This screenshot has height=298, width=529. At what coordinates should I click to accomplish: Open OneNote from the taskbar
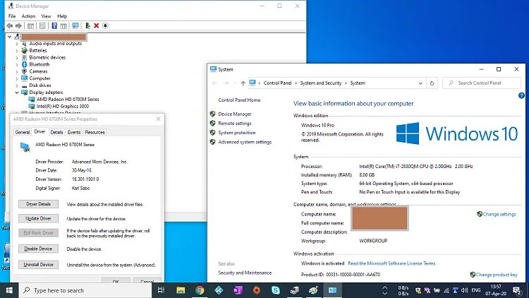click(238, 290)
